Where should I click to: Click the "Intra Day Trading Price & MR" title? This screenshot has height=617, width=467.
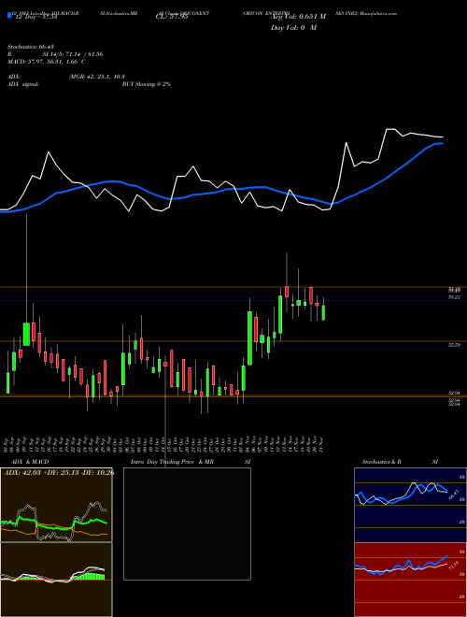(x=172, y=462)
